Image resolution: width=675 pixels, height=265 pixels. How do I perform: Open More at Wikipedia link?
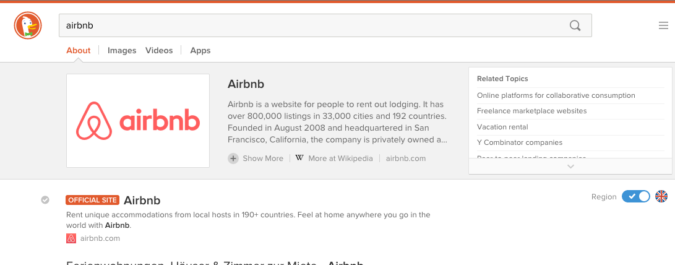[x=340, y=159]
